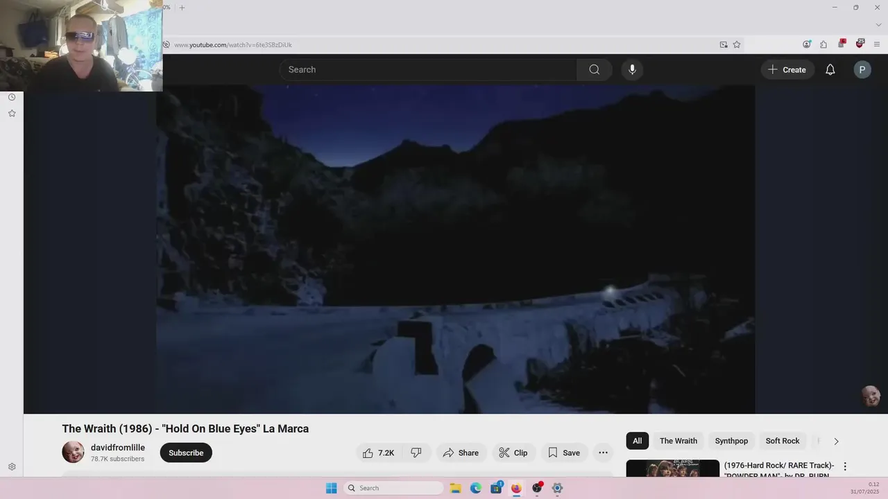Image resolution: width=888 pixels, height=499 pixels.
Task: Open Firefox account icon in toolbar
Action: click(x=807, y=44)
